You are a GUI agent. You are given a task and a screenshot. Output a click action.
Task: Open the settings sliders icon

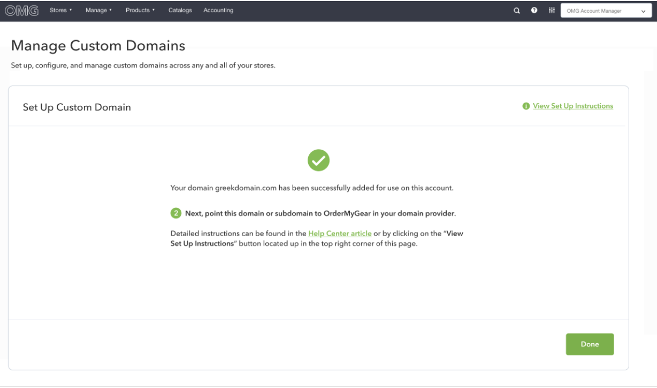552,11
